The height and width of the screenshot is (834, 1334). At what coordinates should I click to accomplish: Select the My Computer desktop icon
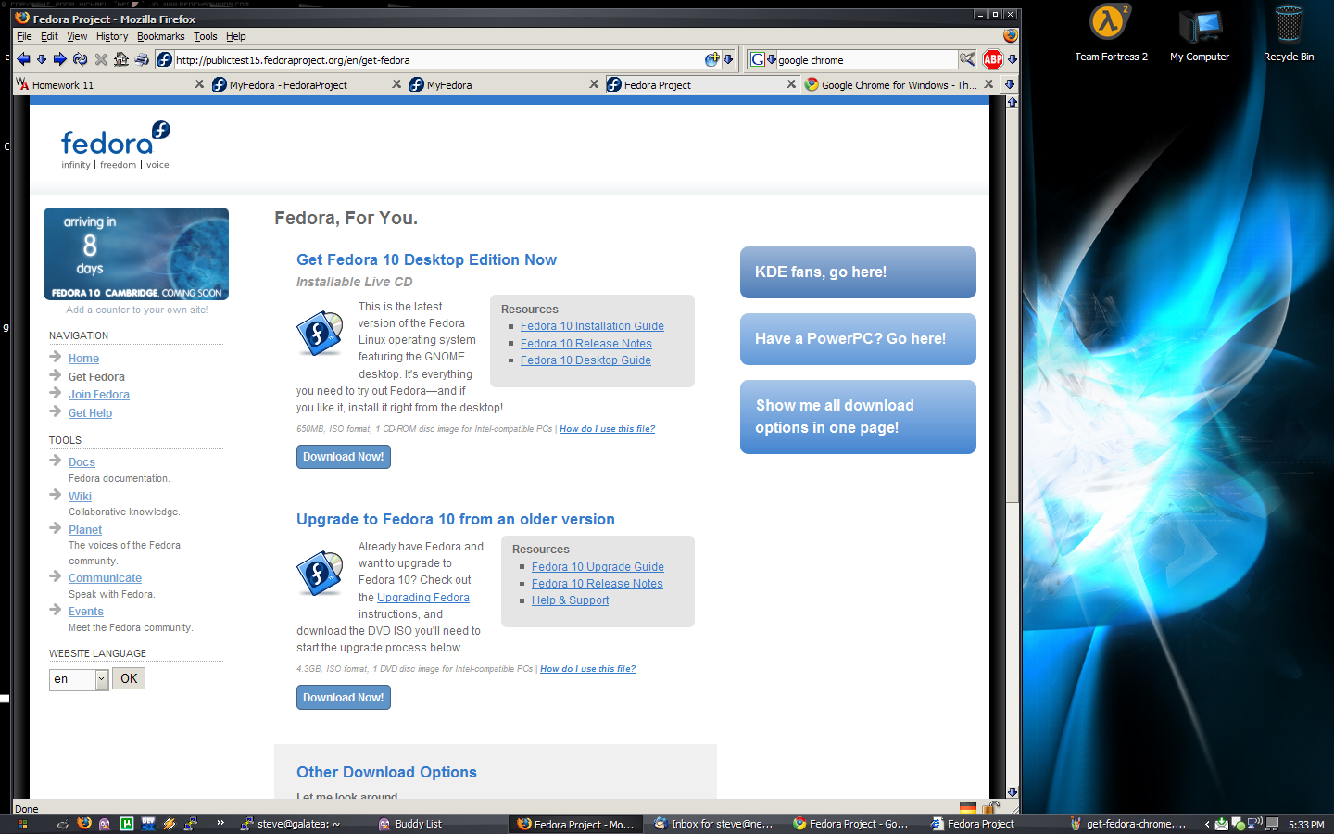coord(1200,32)
